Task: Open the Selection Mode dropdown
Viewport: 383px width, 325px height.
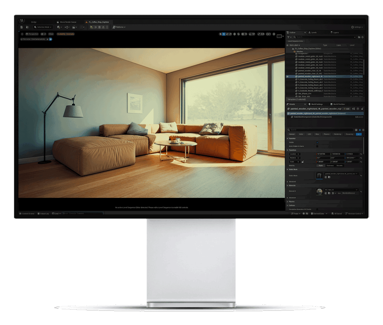Action: (43, 27)
